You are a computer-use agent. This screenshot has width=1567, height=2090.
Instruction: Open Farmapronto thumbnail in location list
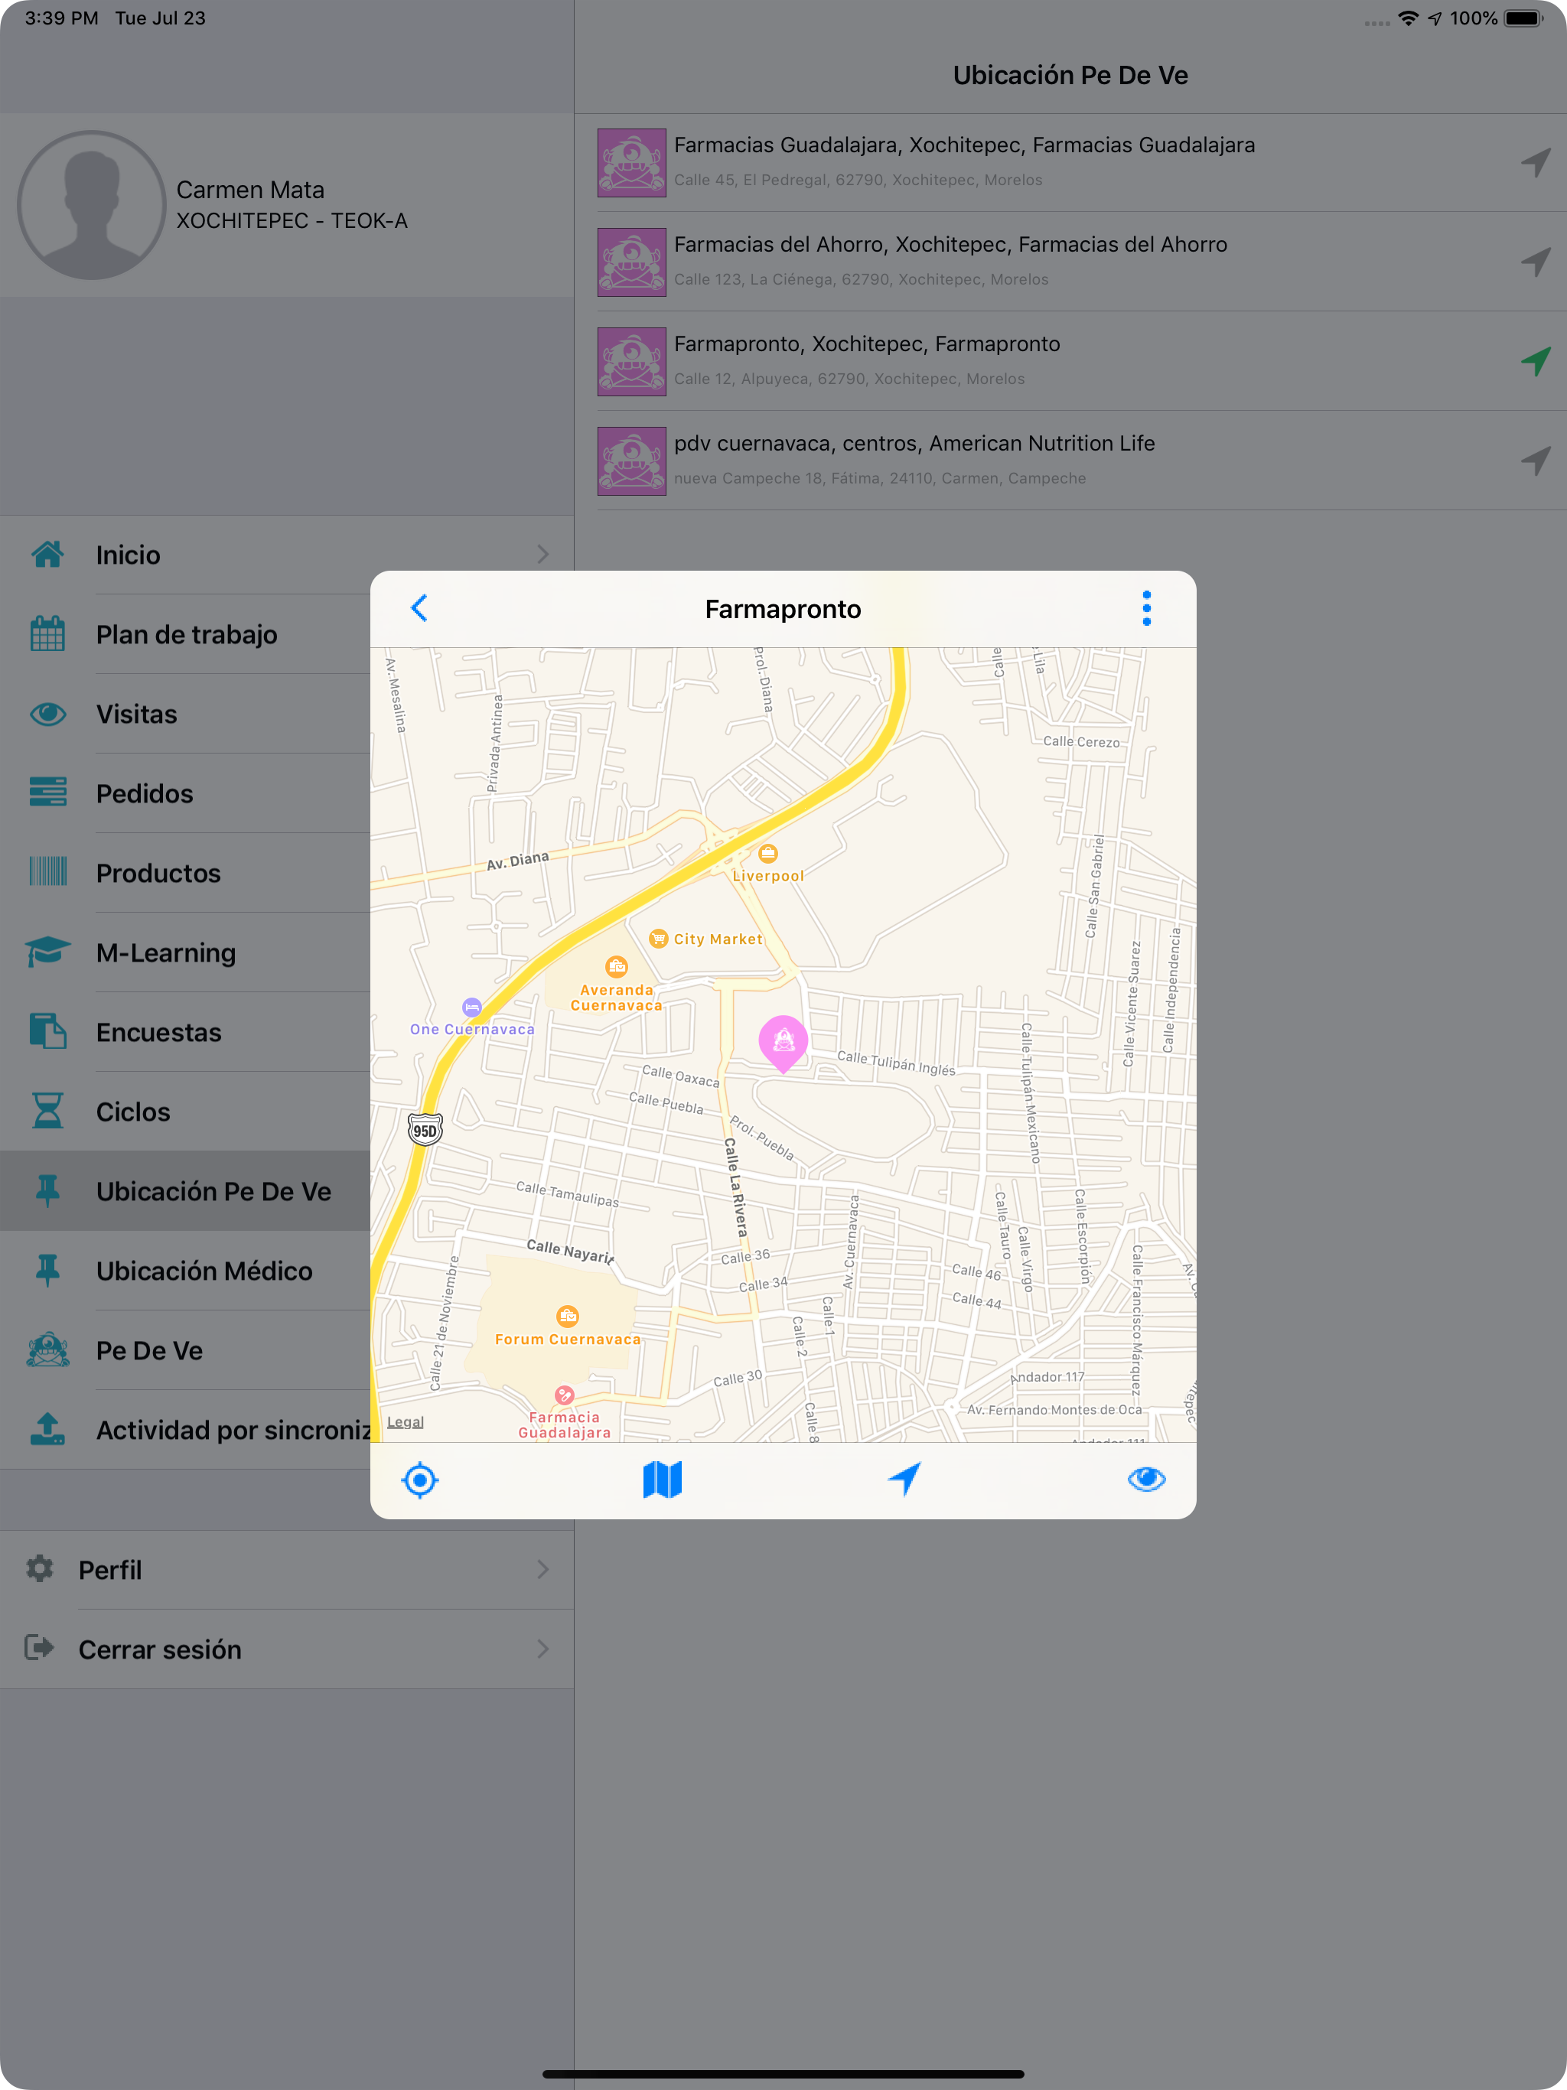click(631, 361)
